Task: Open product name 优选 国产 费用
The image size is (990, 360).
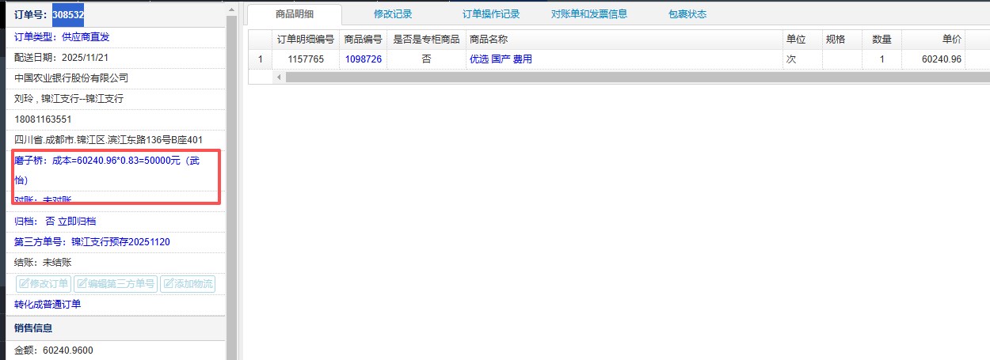Action: click(x=501, y=59)
